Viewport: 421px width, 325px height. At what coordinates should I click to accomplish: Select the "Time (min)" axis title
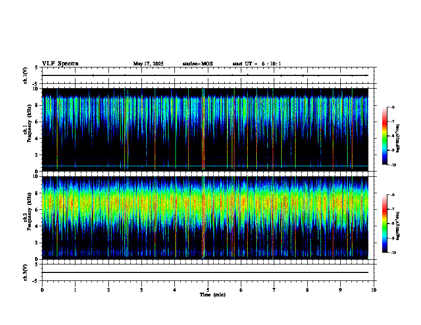213,295
